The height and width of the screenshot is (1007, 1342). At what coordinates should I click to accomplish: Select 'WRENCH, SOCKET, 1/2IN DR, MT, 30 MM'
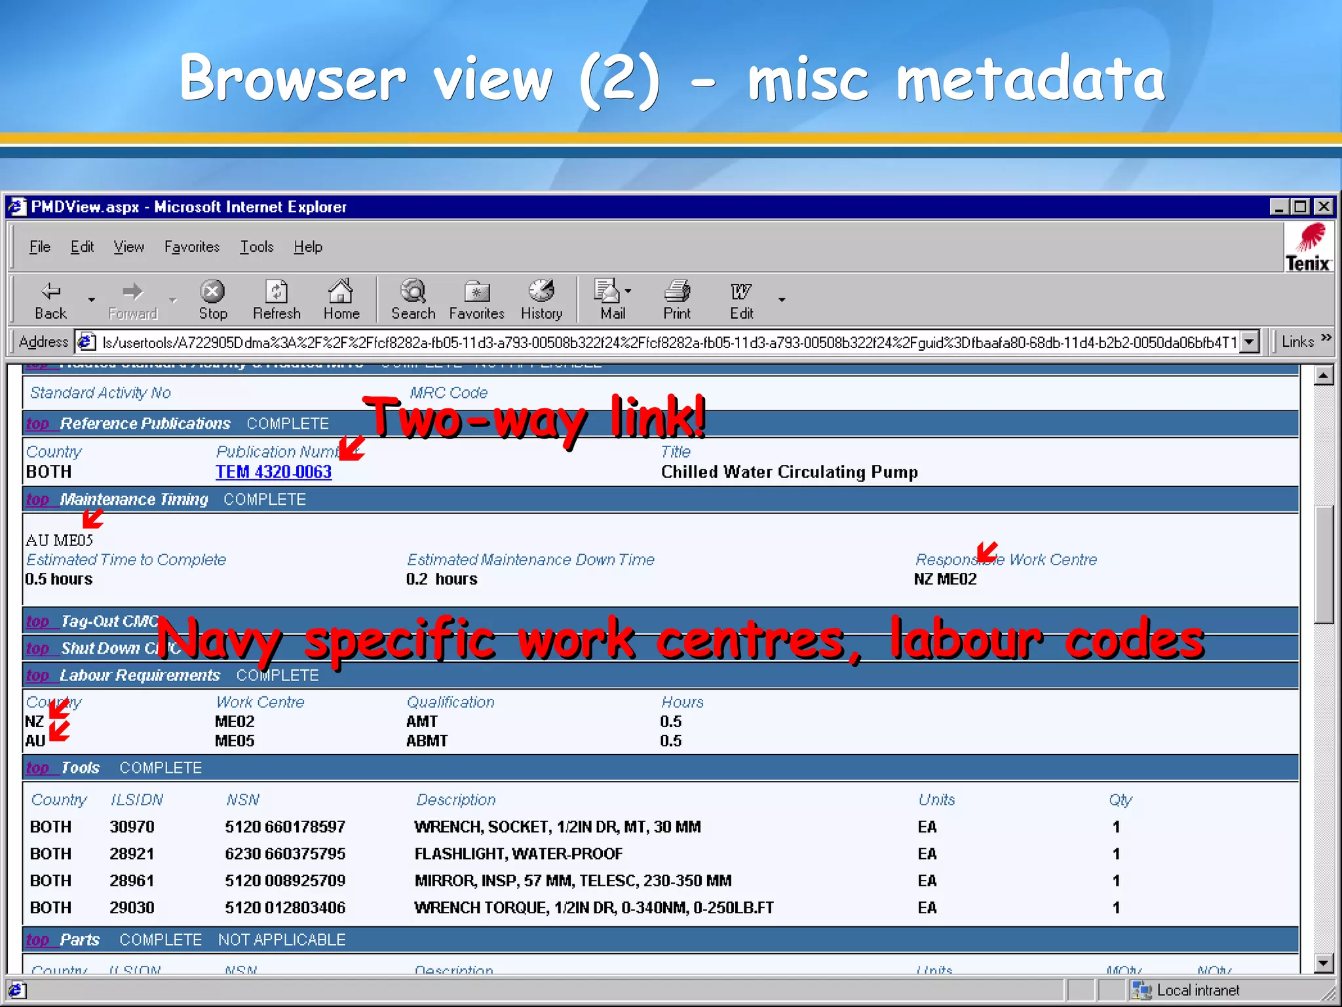558,827
